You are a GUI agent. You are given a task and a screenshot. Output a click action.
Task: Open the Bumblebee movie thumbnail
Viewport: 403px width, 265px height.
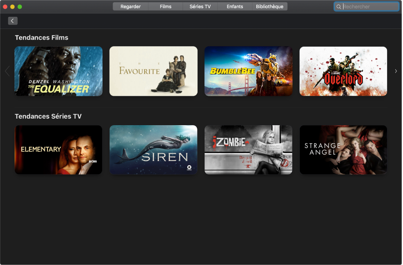[x=248, y=71]
